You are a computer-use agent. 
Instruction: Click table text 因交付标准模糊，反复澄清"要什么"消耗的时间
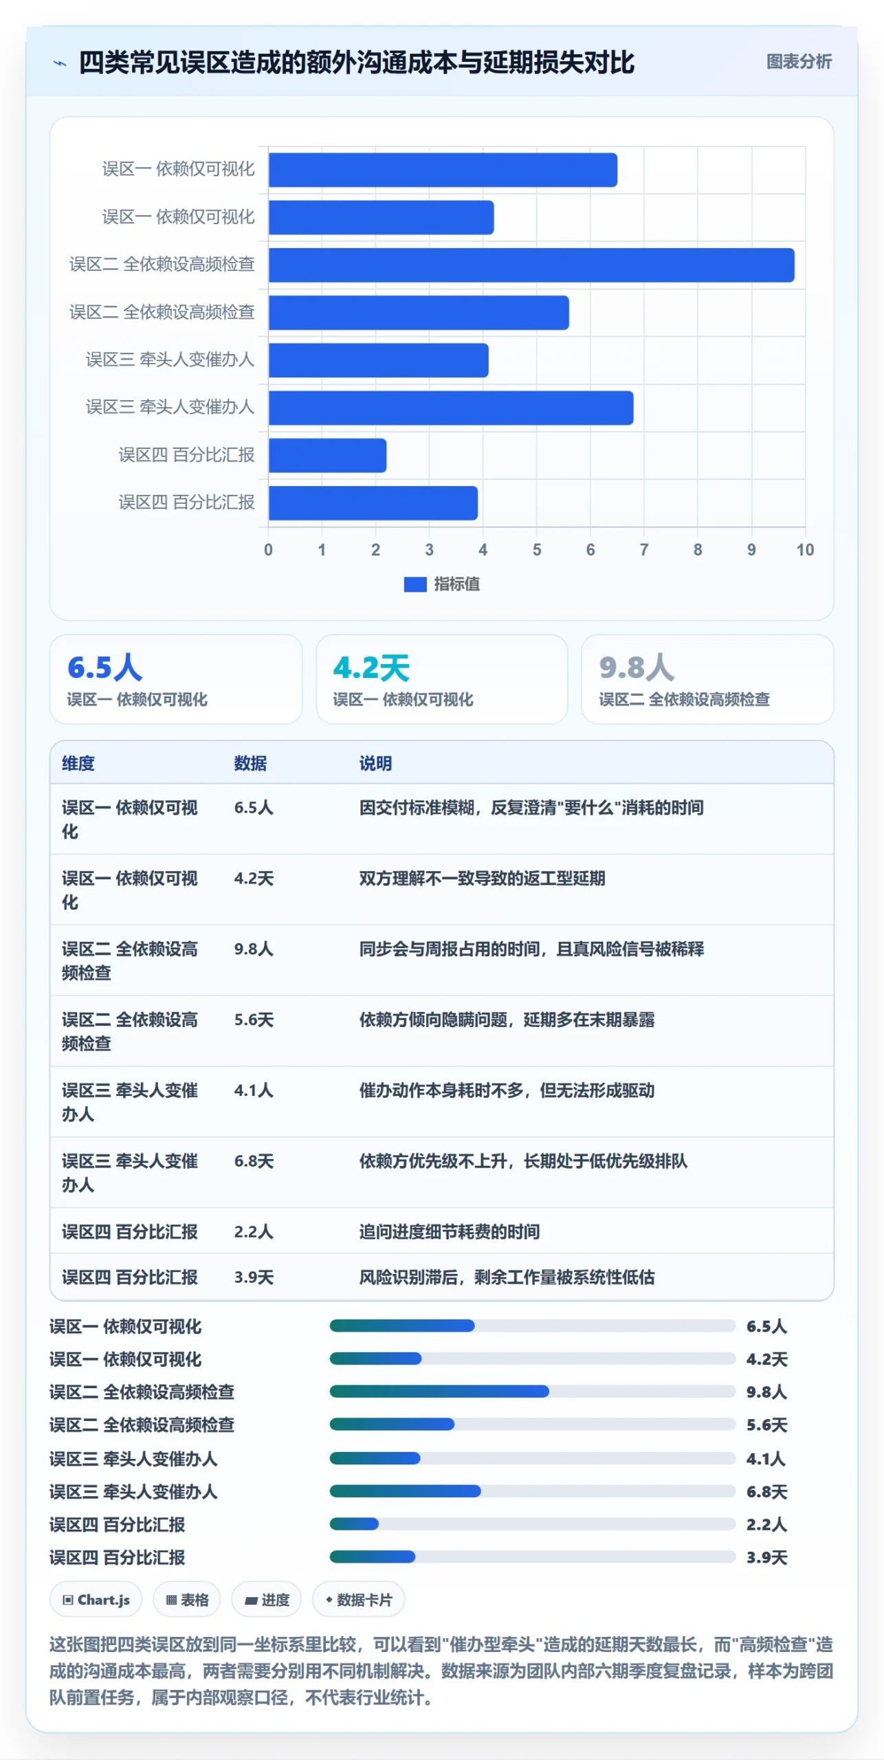click(x=531, y=808)
